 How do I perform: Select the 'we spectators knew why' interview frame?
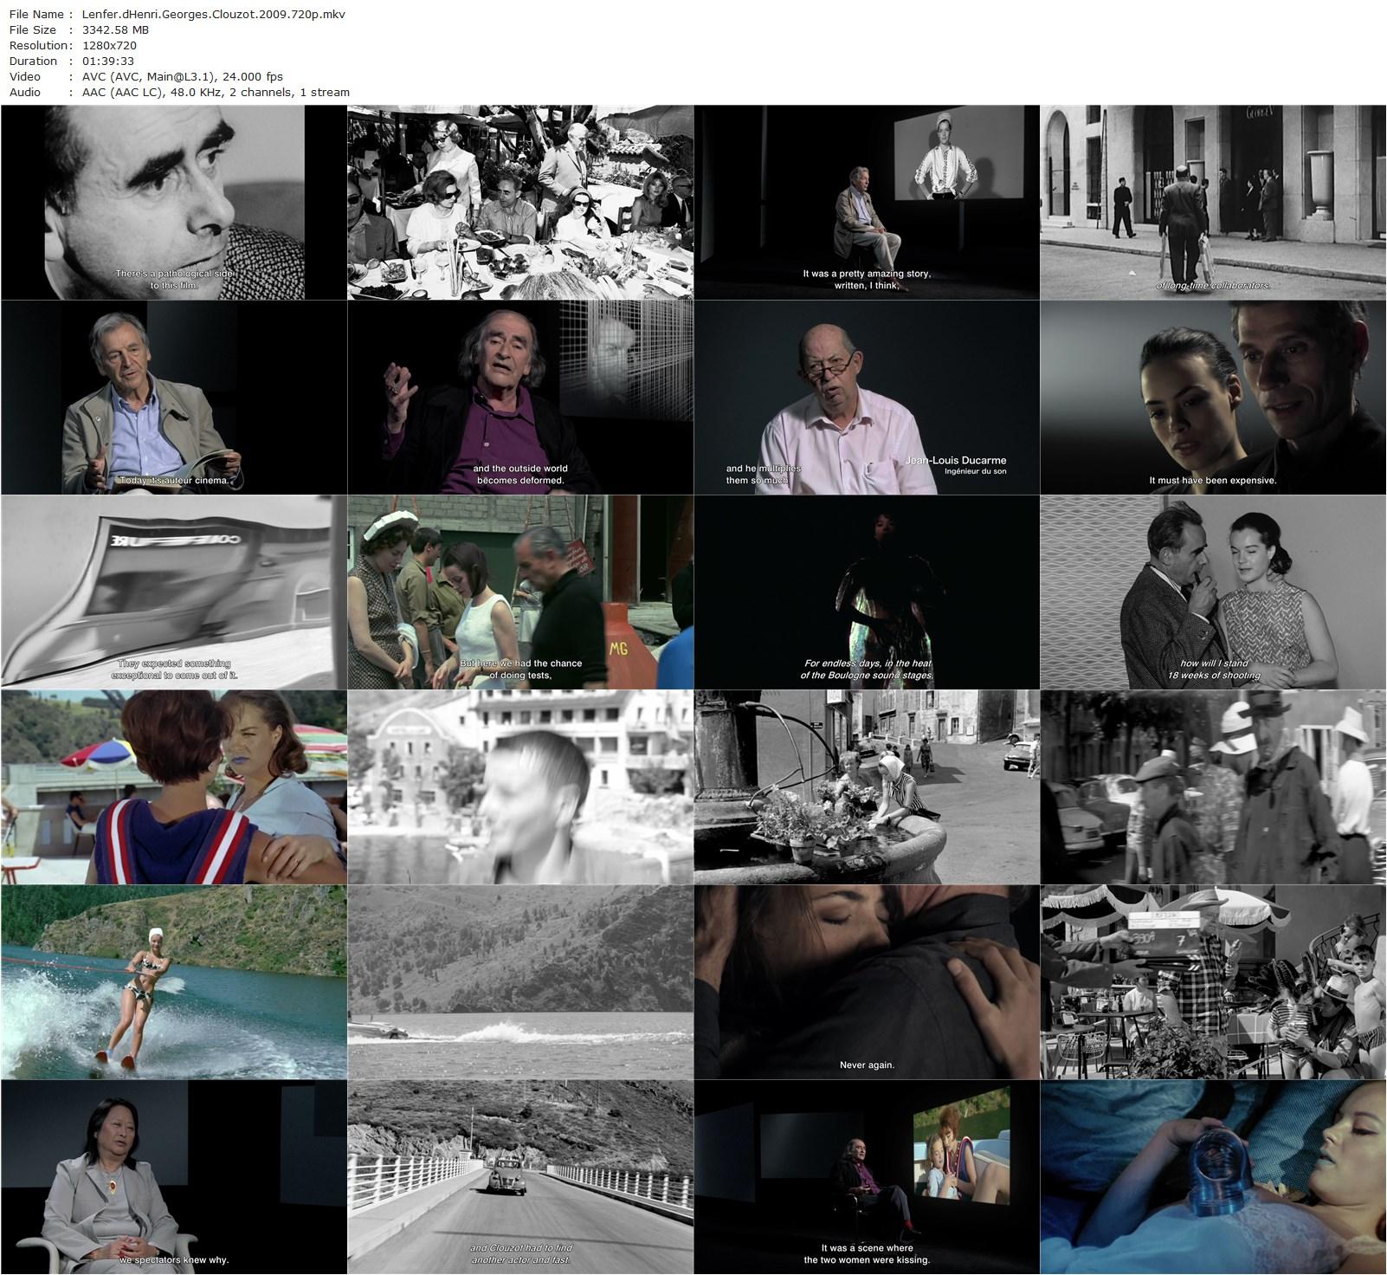tap(173, 1177)
